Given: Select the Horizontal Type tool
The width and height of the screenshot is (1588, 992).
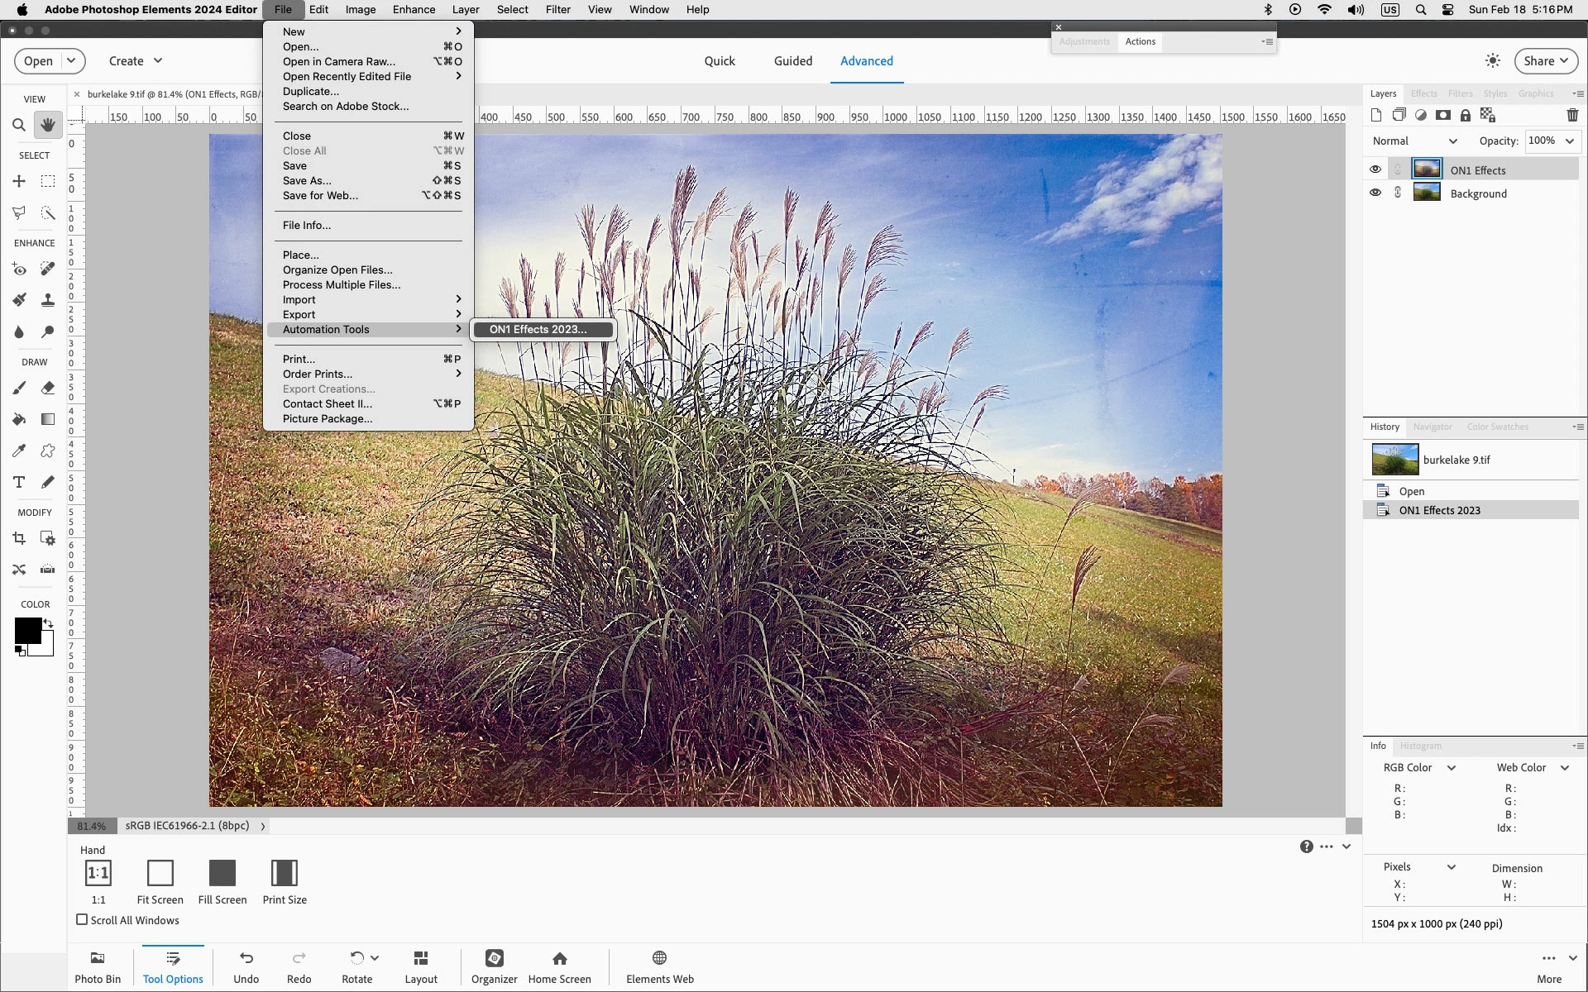Looking at the screenshot, I should [18, 482].
